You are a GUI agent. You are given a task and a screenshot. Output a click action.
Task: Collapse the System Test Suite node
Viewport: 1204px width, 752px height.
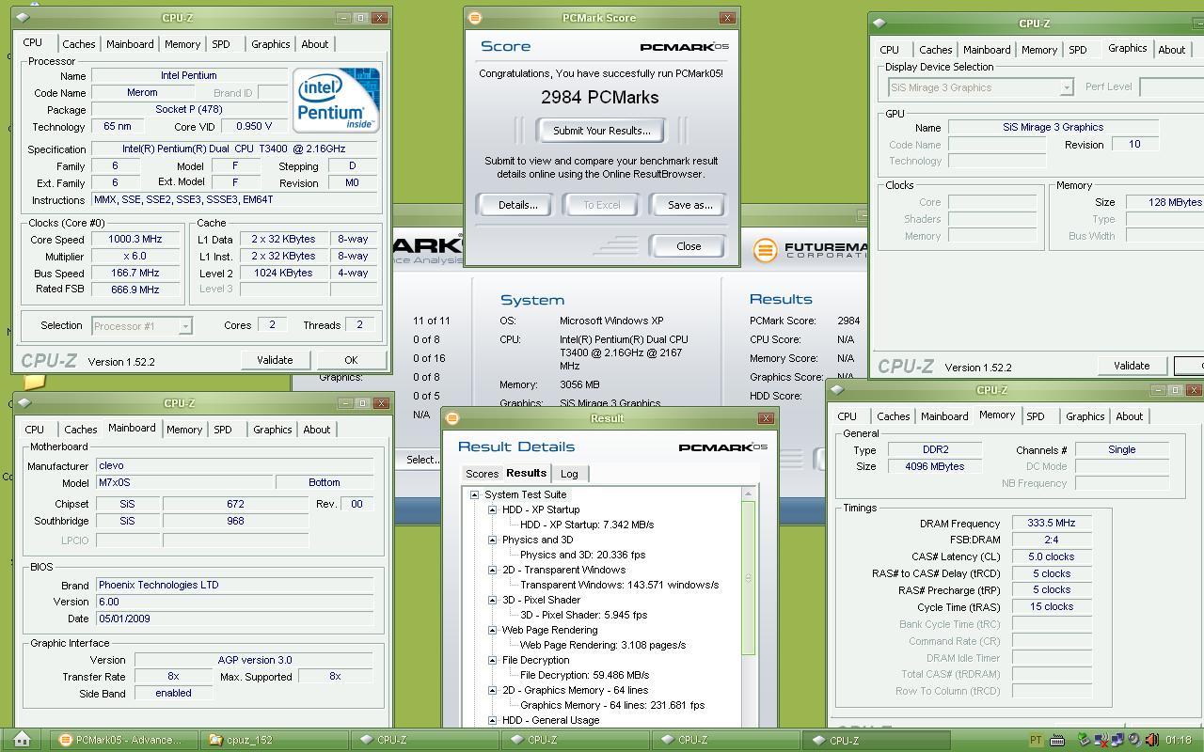pos(474,494)
